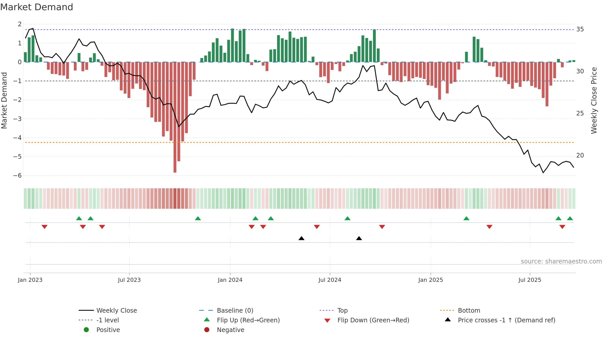The width and height of the screenshot is (611, 344).
Task: Select the only red flip-down marker between Jan 2025 and Jul 2025
Action: [x=489, y=227]
